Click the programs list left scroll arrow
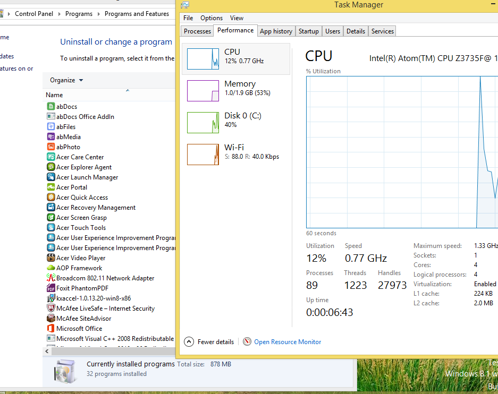The image size is (498, 394). click(47, 351)
